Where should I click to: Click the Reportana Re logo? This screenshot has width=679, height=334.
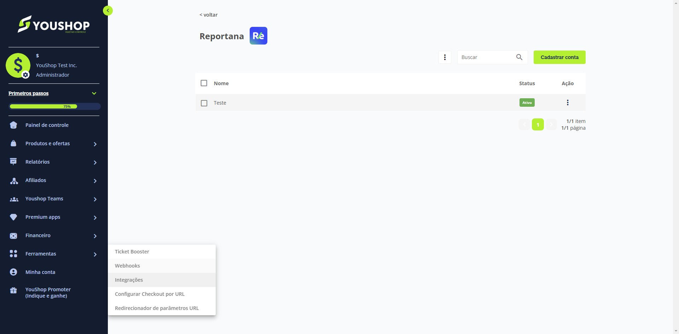(x=259, y=36)
